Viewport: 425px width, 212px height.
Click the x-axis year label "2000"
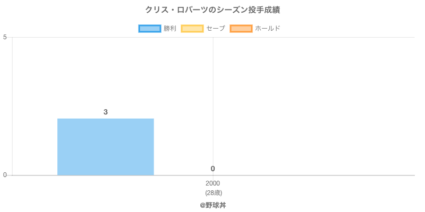(212, 183)
